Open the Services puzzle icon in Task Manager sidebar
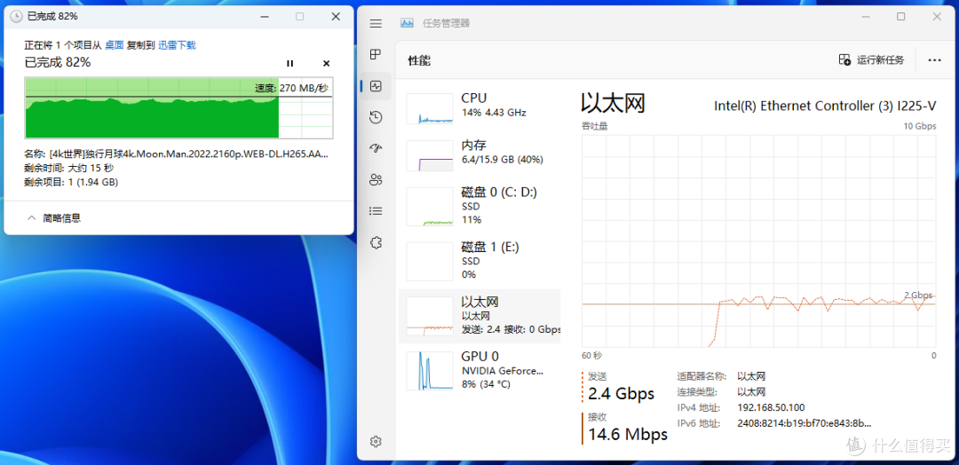The image size is (959, 465). pos(376,242)
